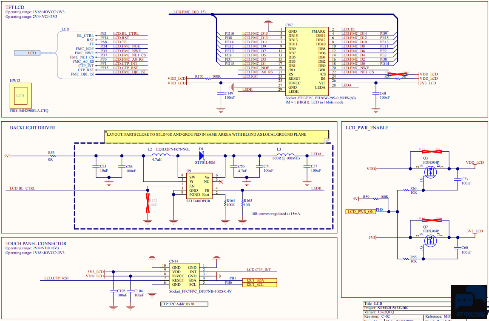This screenshot has height=321, width=489.
Task: Click the yellow LAYOUT note box
Action: click(216, 137)
